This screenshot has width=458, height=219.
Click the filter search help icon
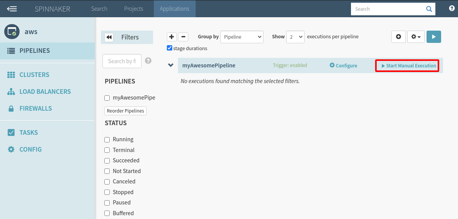148,61
